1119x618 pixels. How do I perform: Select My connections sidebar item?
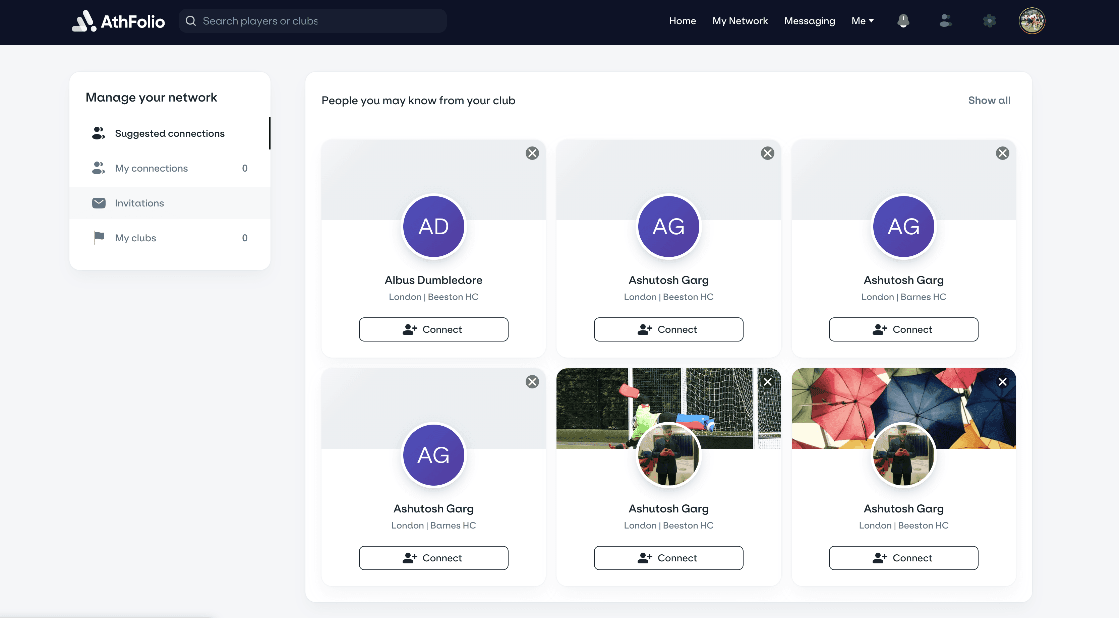pyautogui.click(x=151, y=169)
